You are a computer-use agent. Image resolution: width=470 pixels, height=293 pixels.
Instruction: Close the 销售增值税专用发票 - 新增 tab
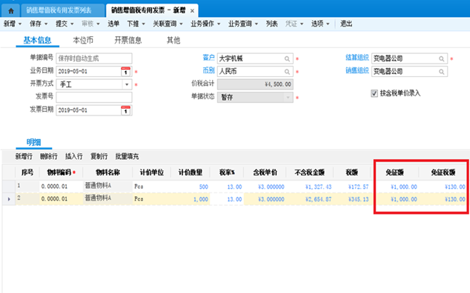click(x=192, y=11)
